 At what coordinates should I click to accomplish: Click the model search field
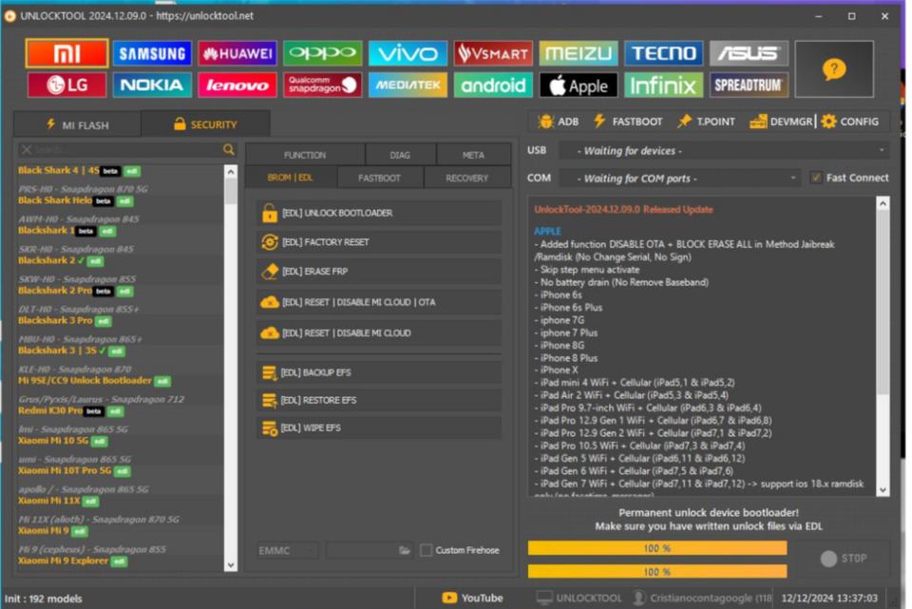[126, 150]
